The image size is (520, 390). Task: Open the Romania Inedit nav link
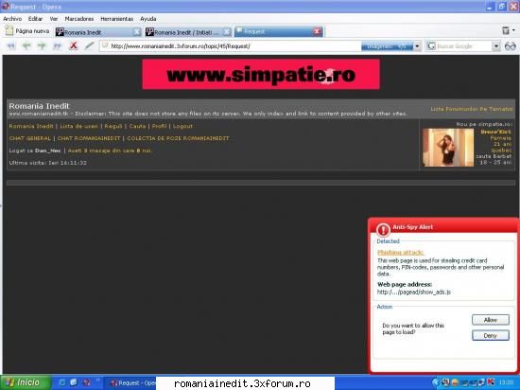pyautogui.click(x=31, y=126)
